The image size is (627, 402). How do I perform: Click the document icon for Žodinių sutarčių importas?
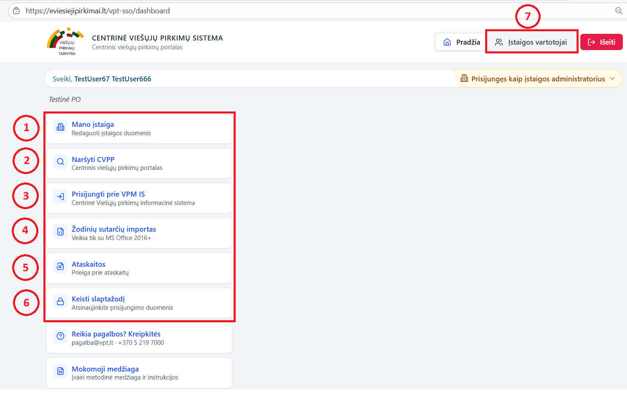pyautogui.click(x=60, y=232)
